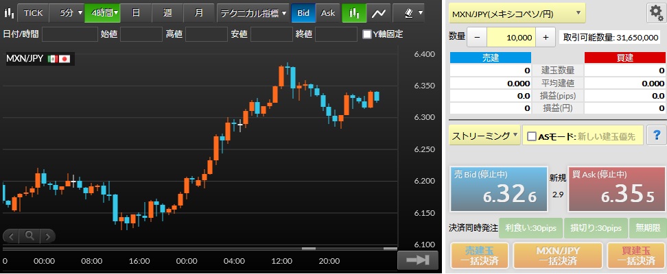667x274 pixels.
Task: Click the MXN/JPY chart label with flags
Action: coord(40,59)
